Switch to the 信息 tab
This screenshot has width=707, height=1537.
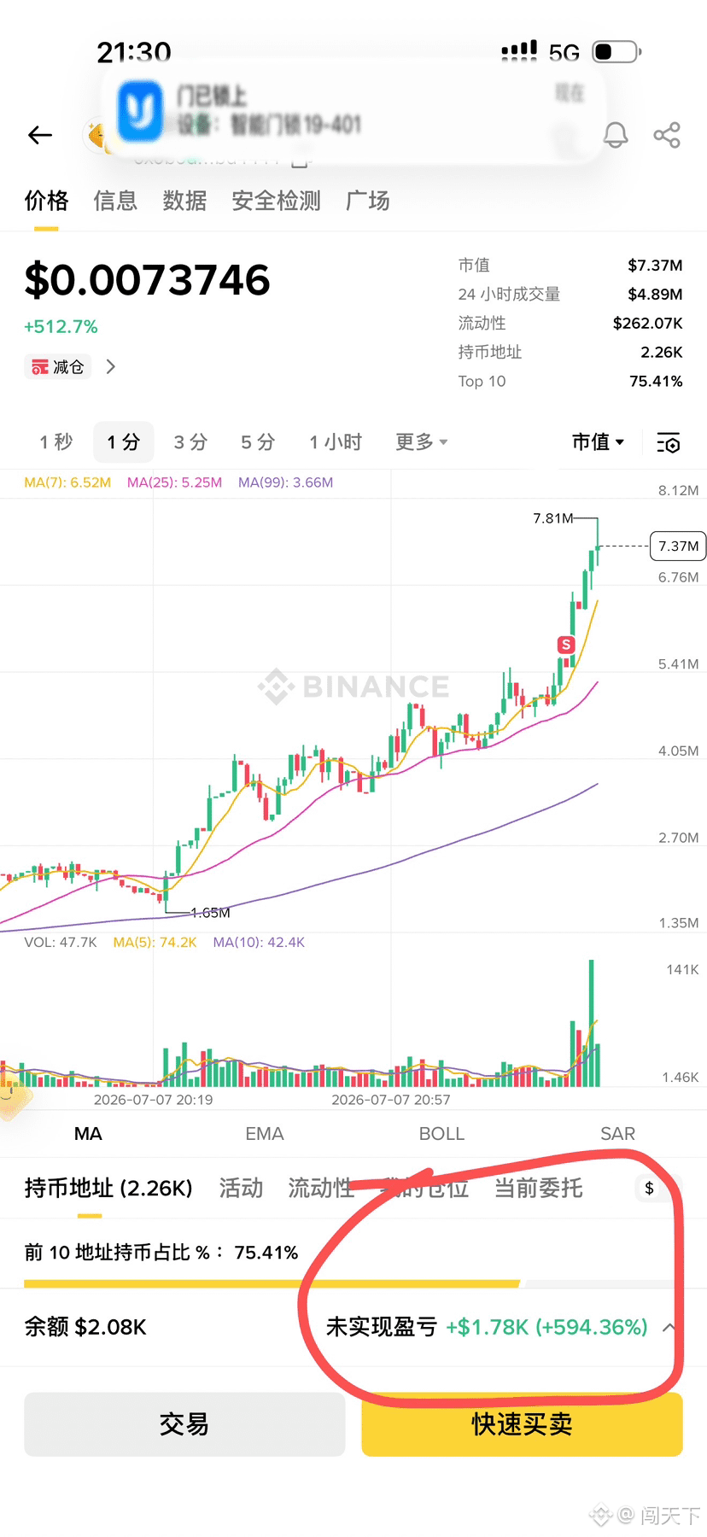click(115, 201)
